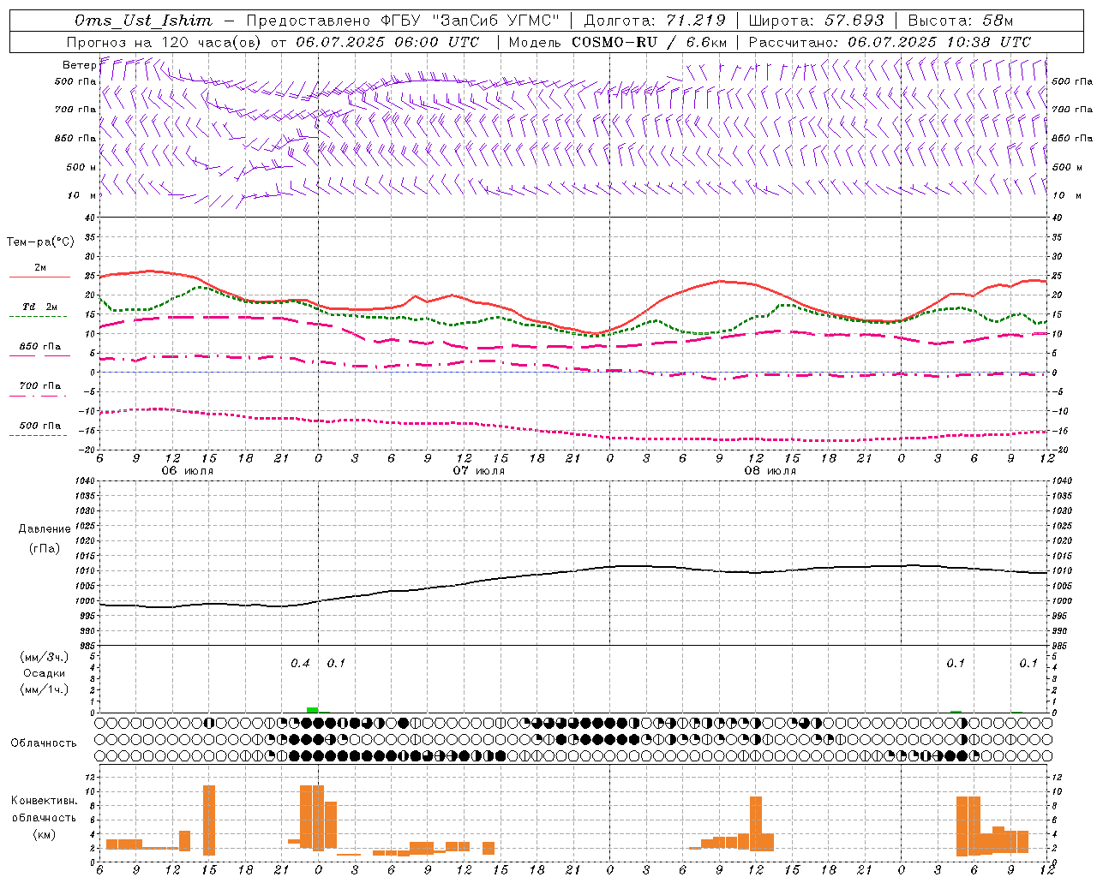Click the tall orange convective bar at 15h 06 июля
Viewport: 1097px width, 877px height.
coord(209,820)
